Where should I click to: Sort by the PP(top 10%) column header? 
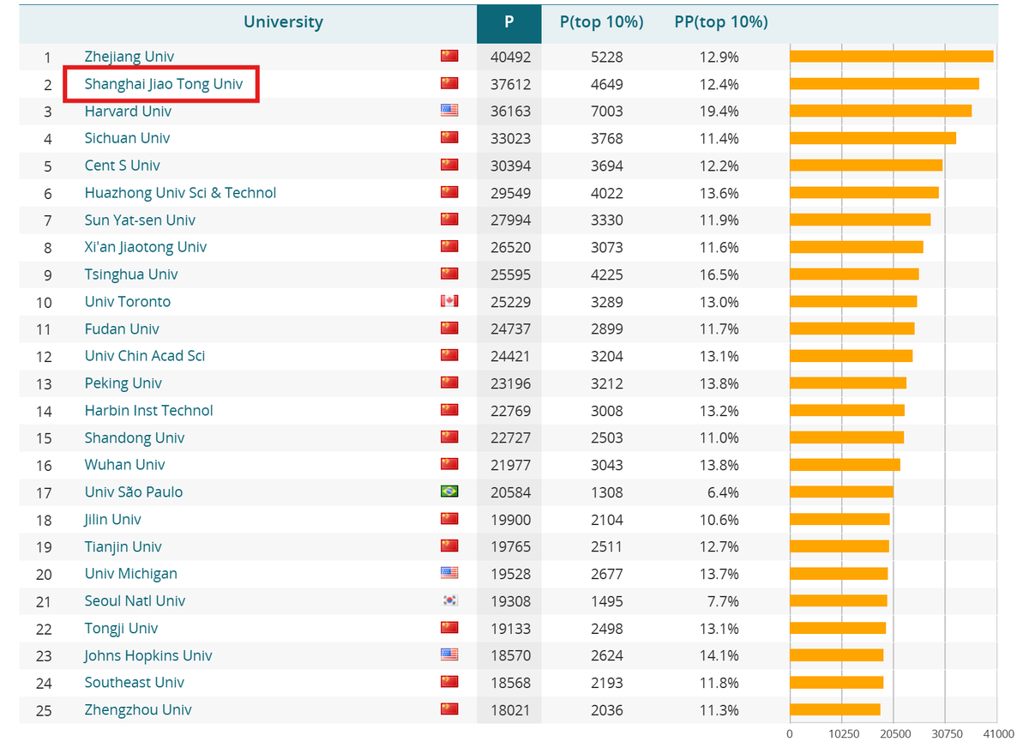pos(721,22)
